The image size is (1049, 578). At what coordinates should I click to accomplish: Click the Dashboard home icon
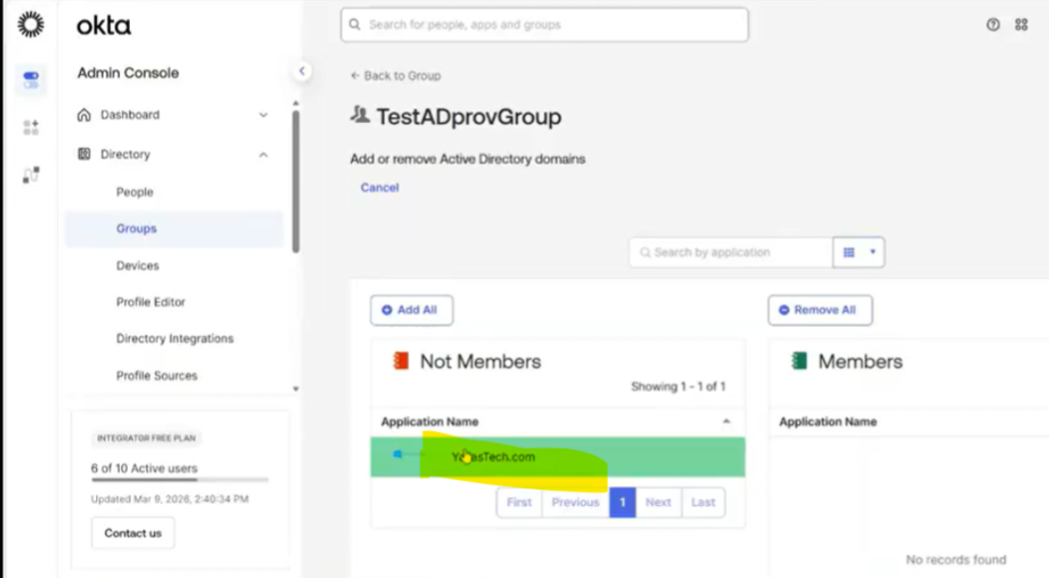point(85,114)
